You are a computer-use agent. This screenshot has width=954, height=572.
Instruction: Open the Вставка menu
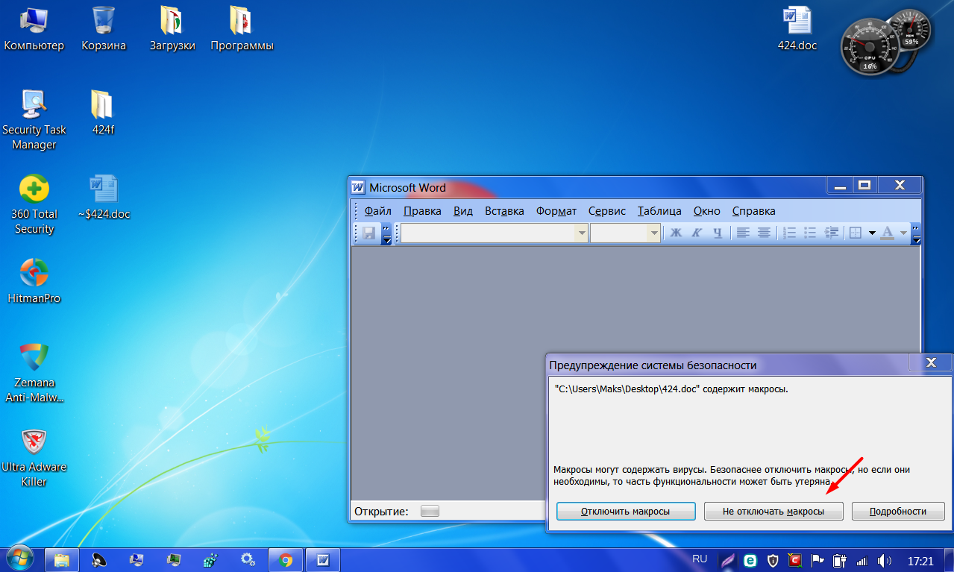[504, 210]
